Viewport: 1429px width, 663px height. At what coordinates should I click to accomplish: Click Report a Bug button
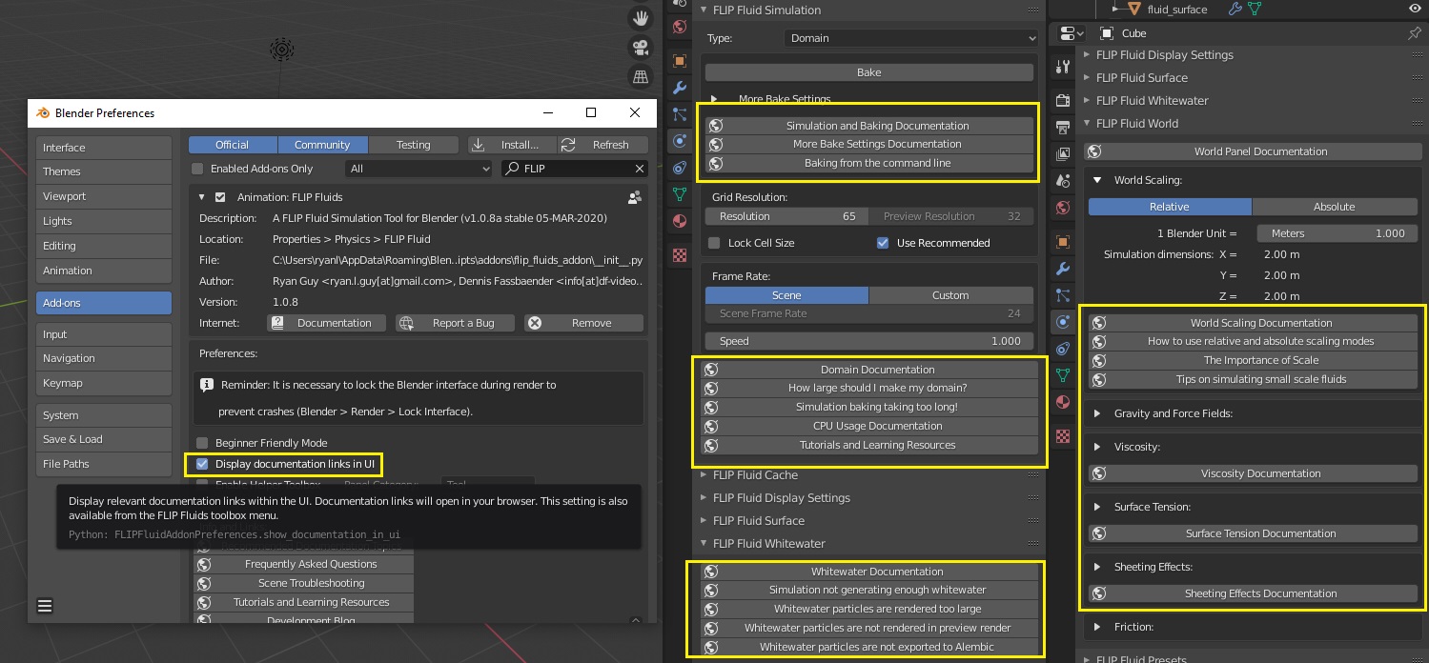[x=456, y=323]
